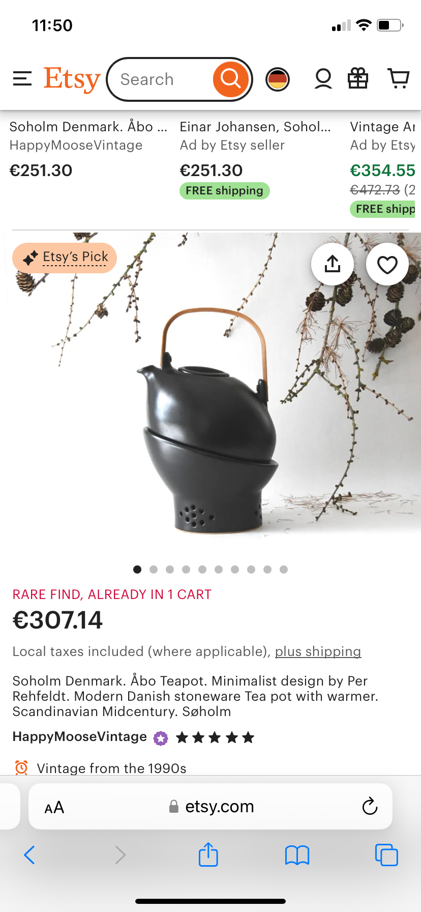This screenshot has height=912, width=421.
Task: Tap the Etsy's Pick badge
Action: (65, 258)
